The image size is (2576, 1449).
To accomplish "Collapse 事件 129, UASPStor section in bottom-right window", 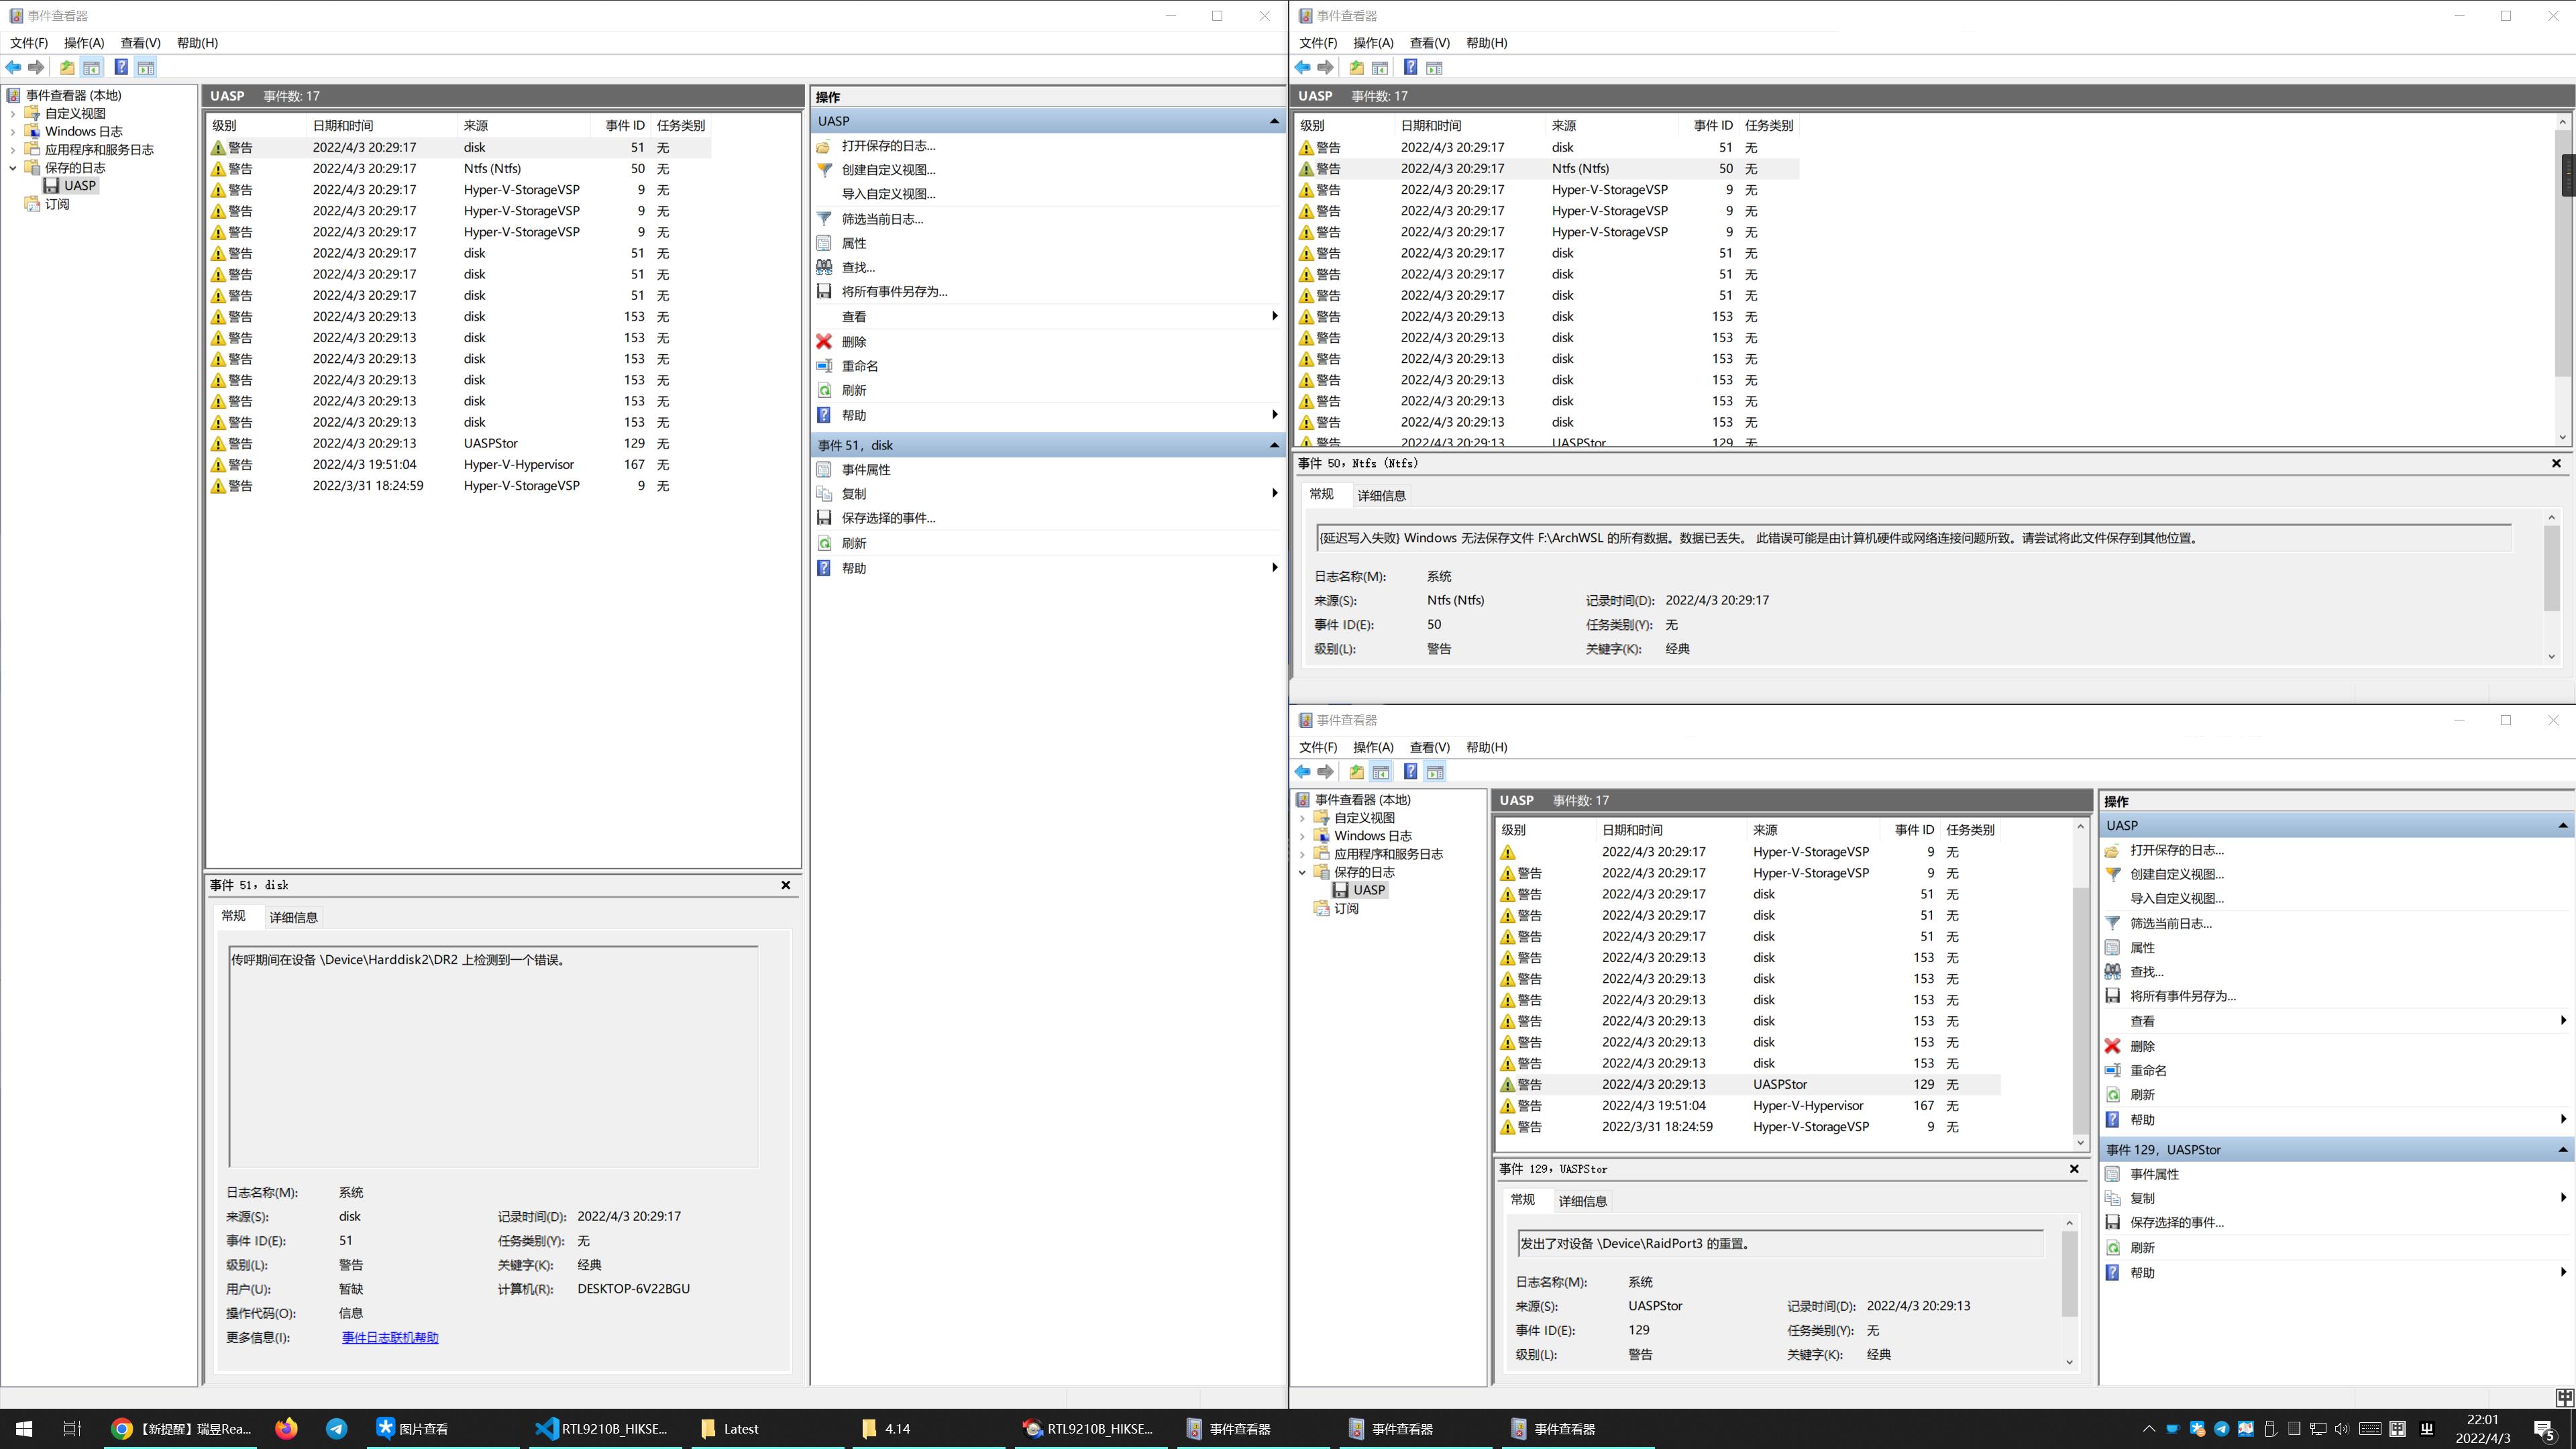I will (2562, 1150).
